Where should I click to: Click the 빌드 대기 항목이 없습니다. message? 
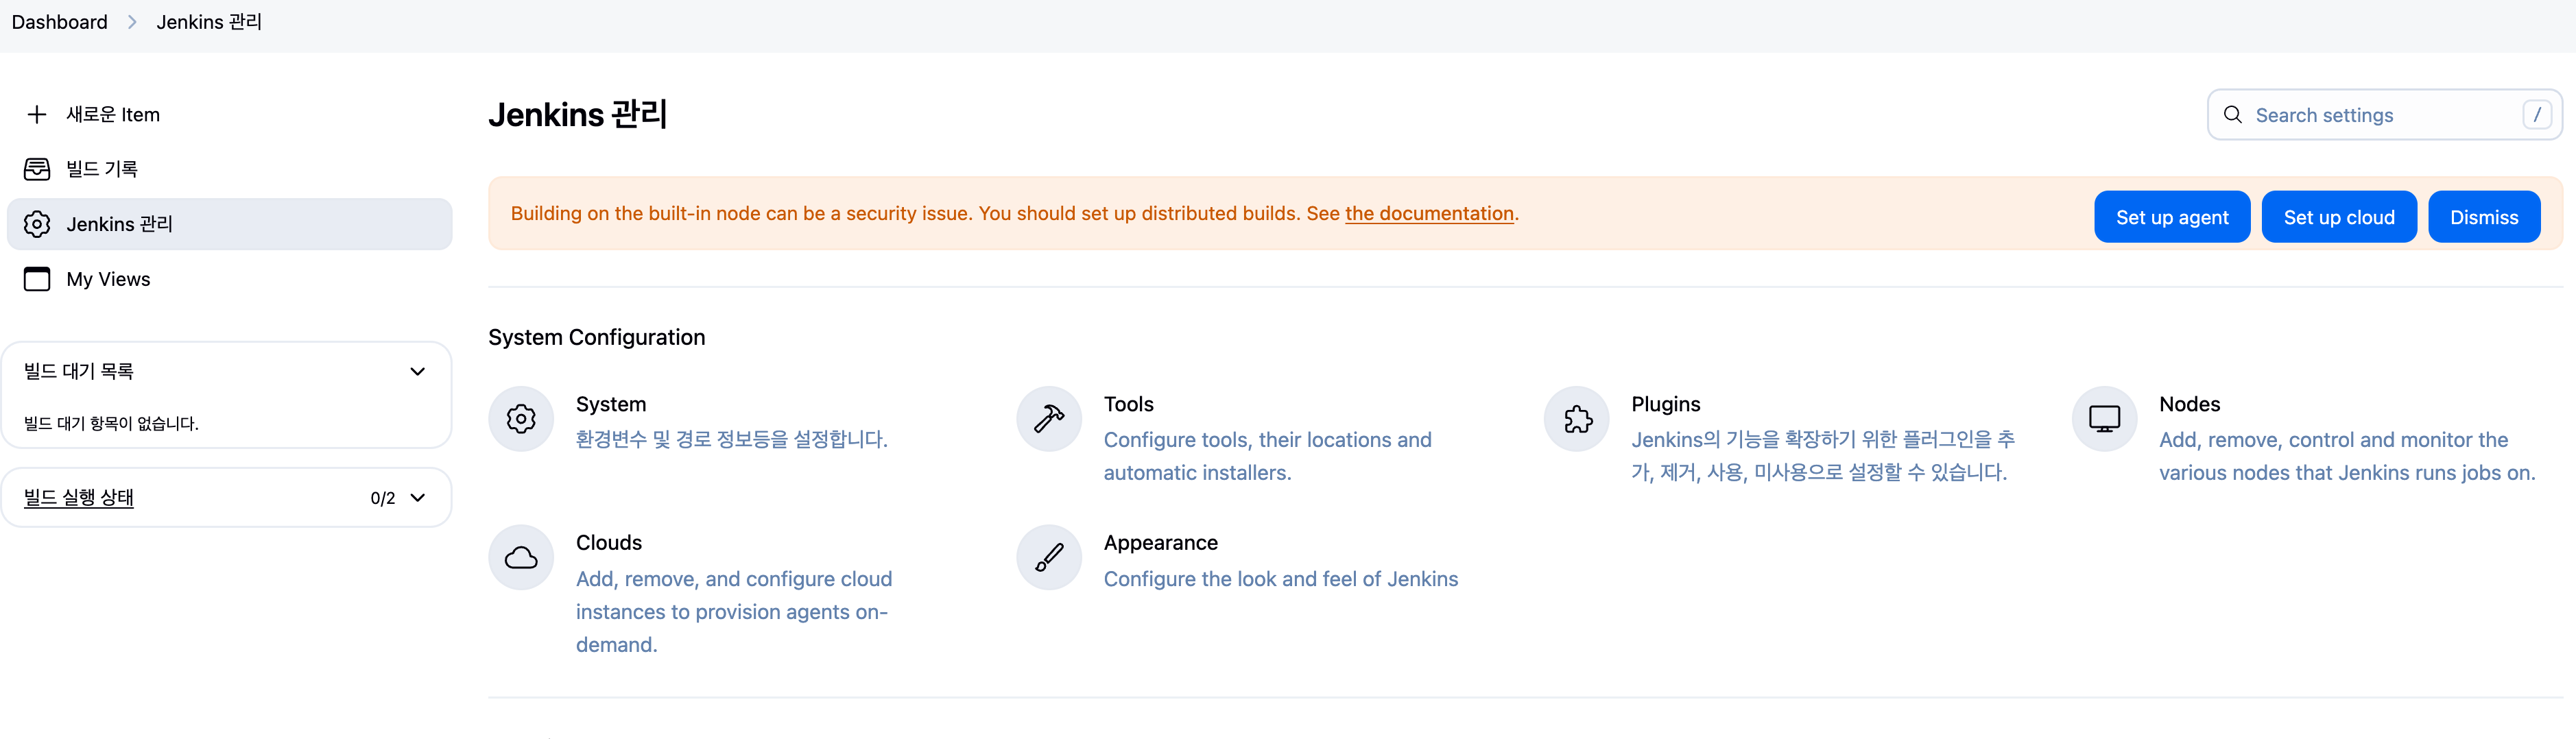tap(111, 424)
